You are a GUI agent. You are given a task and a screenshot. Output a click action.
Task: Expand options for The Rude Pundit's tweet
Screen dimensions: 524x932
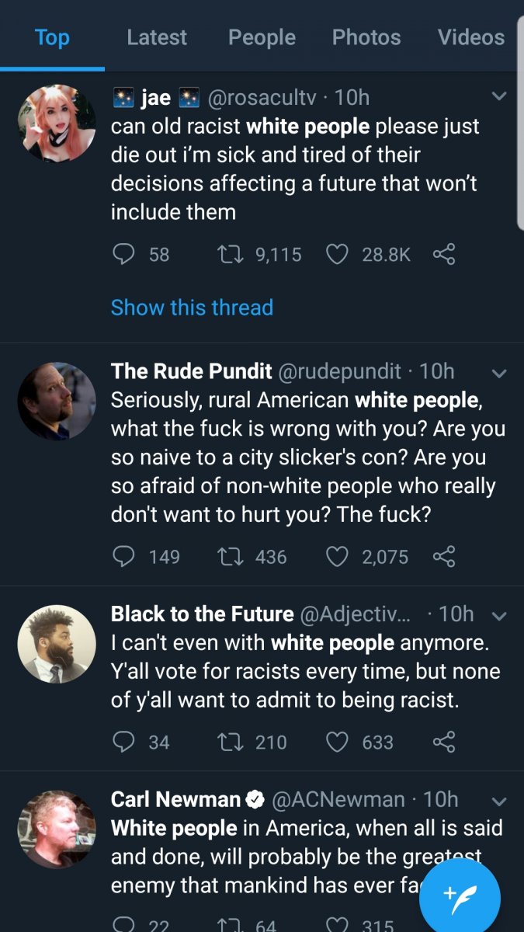point(499,373)
